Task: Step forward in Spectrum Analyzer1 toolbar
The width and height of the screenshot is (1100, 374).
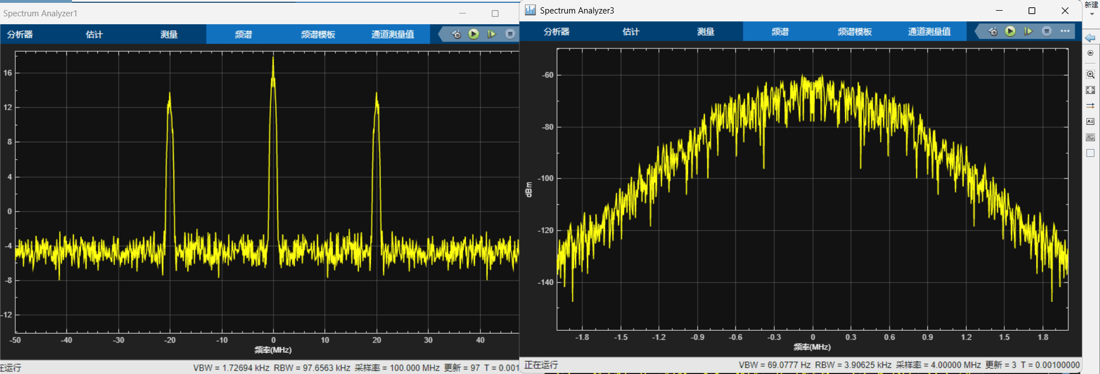Action: (x=492, y=34)
